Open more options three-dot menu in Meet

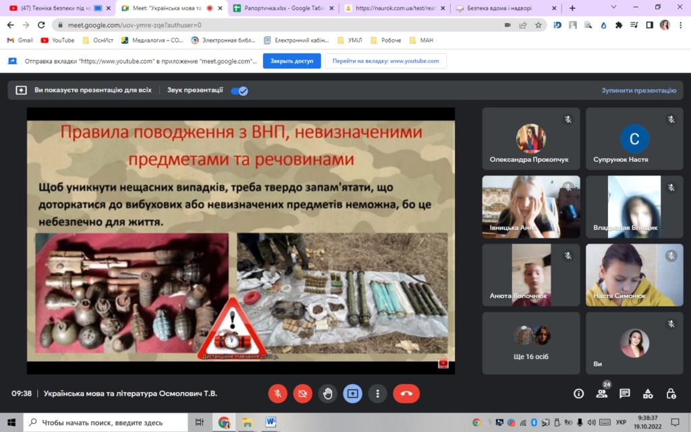coord(377,394)
